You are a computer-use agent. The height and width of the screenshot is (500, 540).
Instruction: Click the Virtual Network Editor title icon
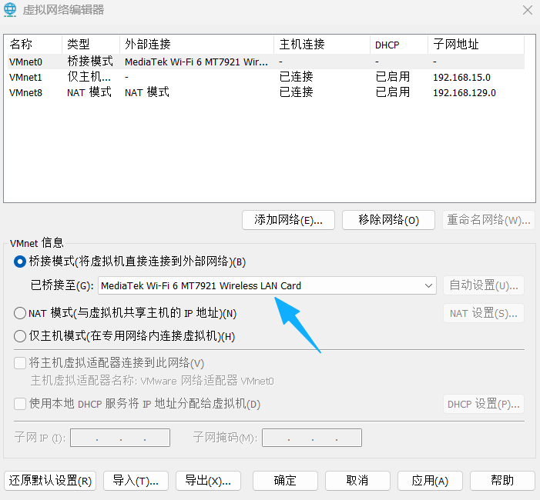pos(12,10)
